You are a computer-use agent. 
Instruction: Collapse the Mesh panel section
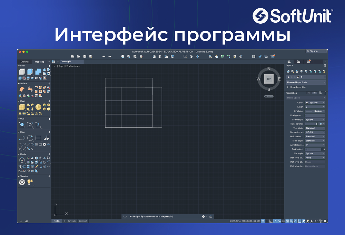click(19, 101)
